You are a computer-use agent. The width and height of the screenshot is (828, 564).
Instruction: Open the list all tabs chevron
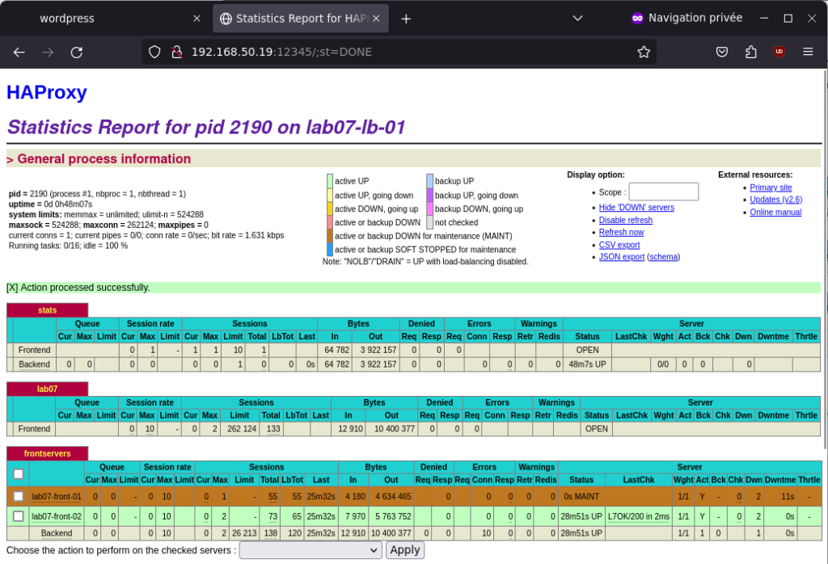pos(577,19)
